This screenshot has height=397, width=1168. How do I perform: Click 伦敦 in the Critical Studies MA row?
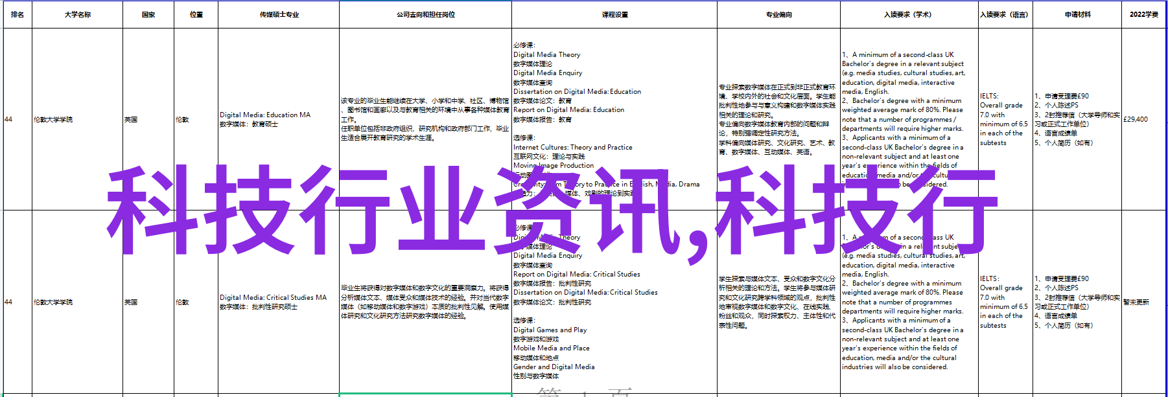click(196, 302)
